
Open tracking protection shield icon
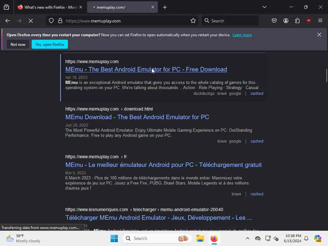(51, 21)
